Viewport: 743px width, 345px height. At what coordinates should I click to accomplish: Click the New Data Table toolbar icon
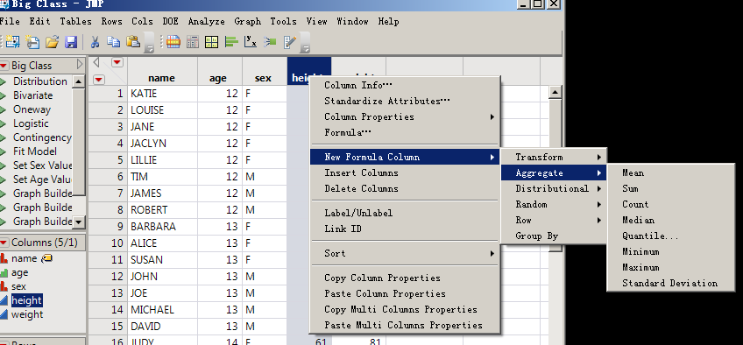12,42
